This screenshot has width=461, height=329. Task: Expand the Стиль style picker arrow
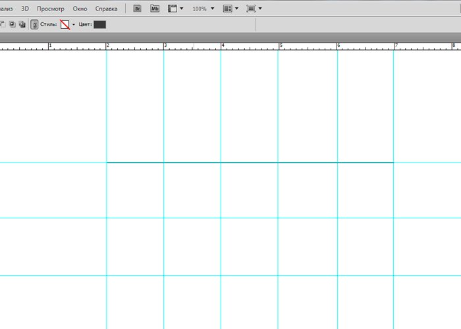click(74, 24)
